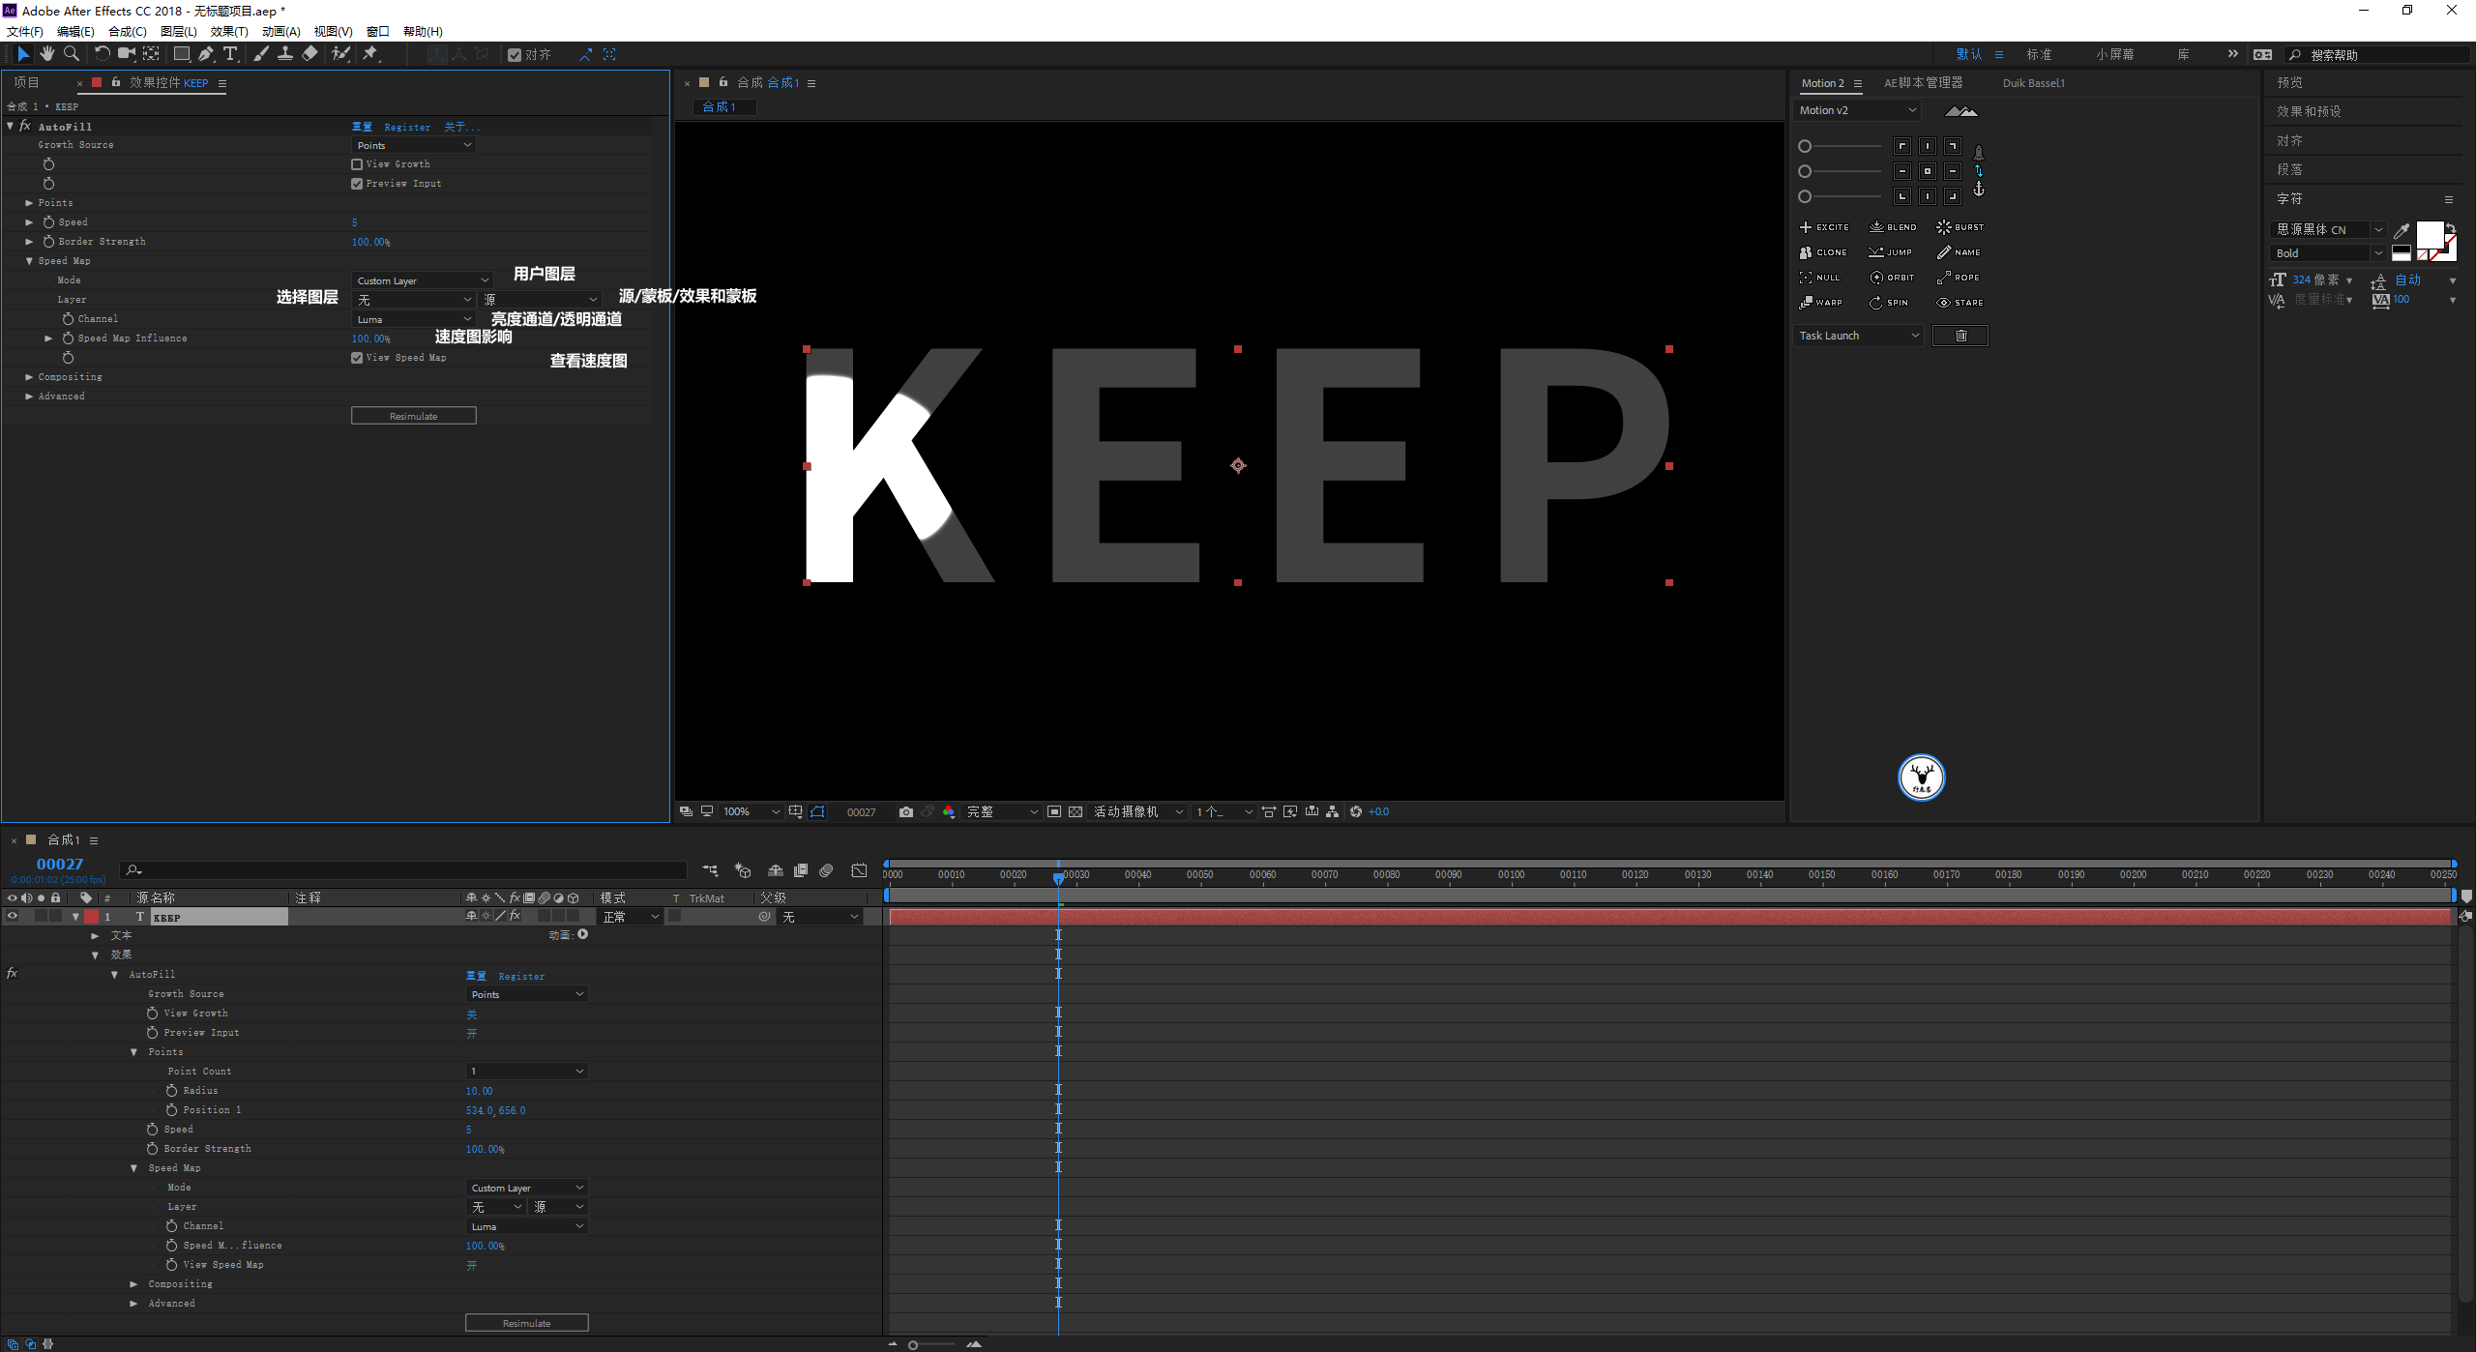Expand the Compositing group in effect controls
This screenshot has height=1352, width=2476.
coord(29,377)
